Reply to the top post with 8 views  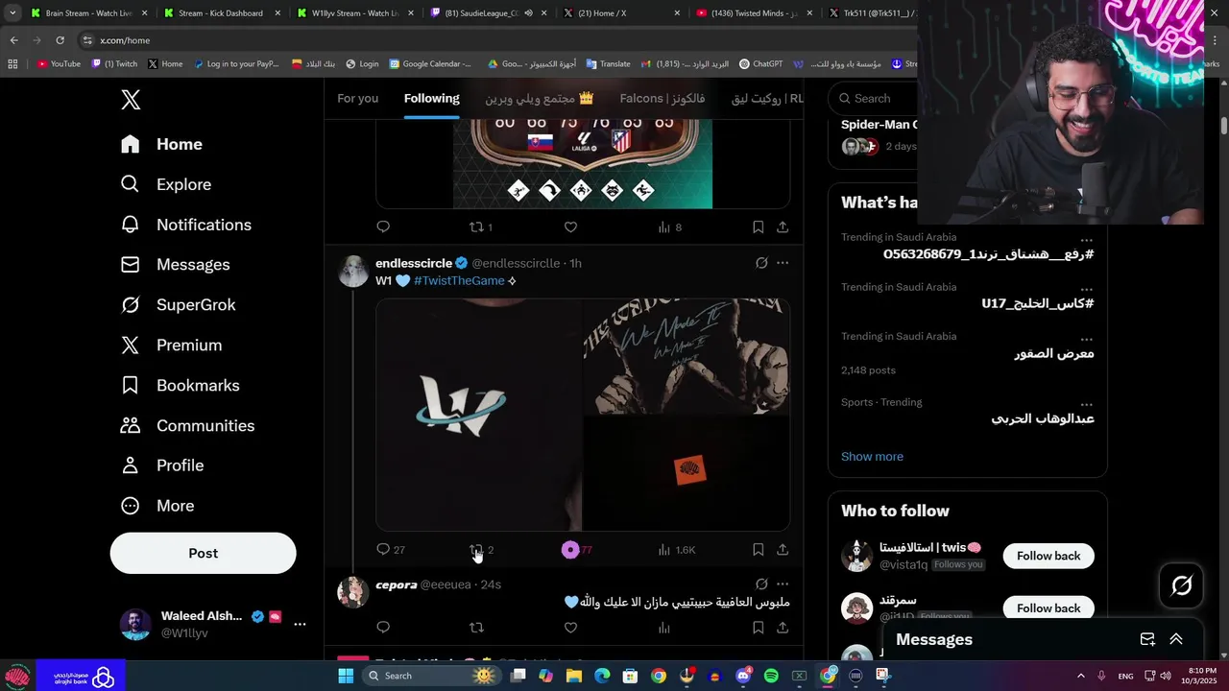pos(383,227)
